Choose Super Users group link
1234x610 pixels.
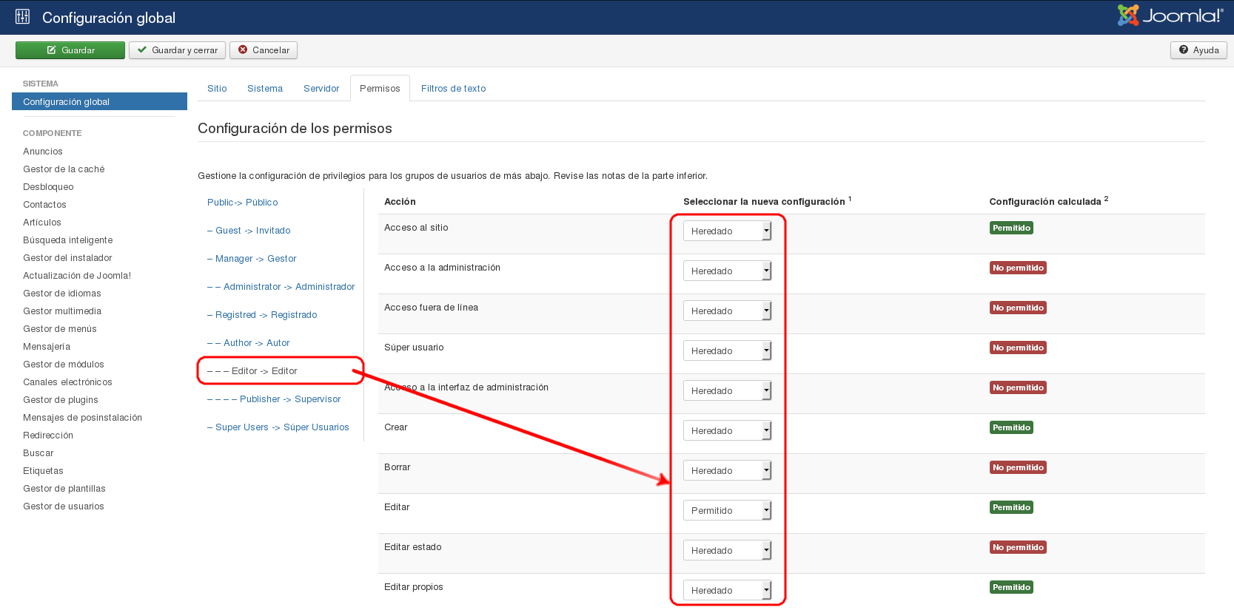pos(281,427)
